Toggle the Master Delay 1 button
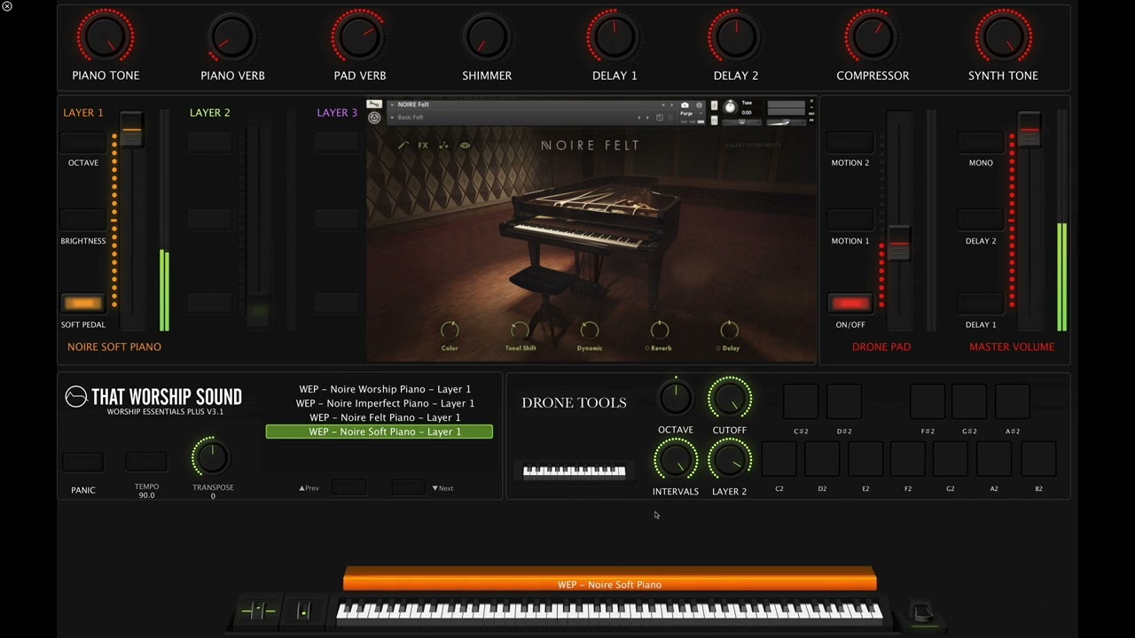This screenshot has height=638, width=1135. click(981, 304)
